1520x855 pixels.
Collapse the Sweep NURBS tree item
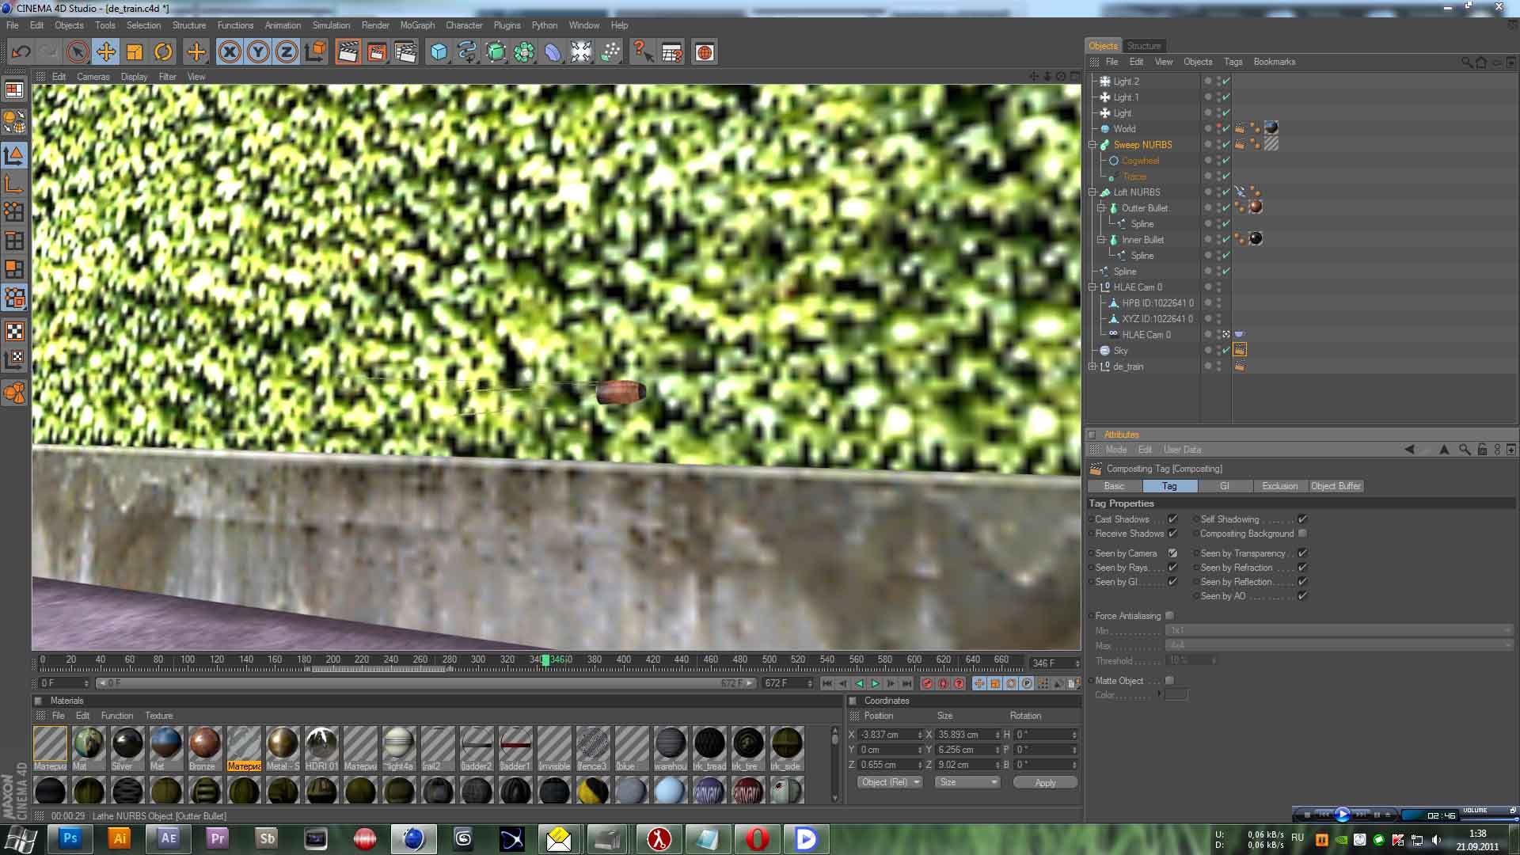pos(1092,145)
